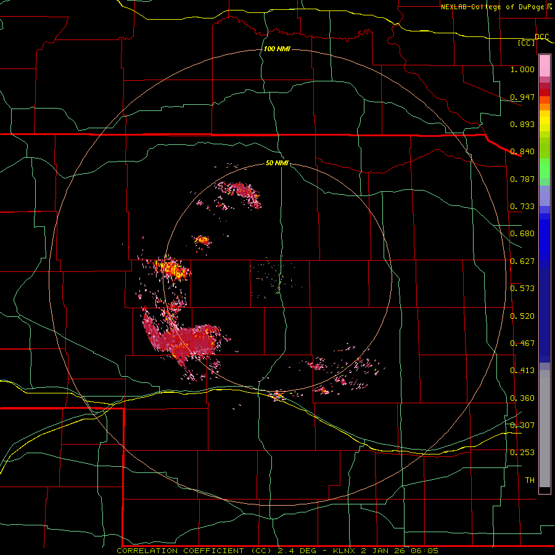This screenshot has height=555, width=555.
Task: Click the 0.253 scale value
Action: click(x=522, y=453)
